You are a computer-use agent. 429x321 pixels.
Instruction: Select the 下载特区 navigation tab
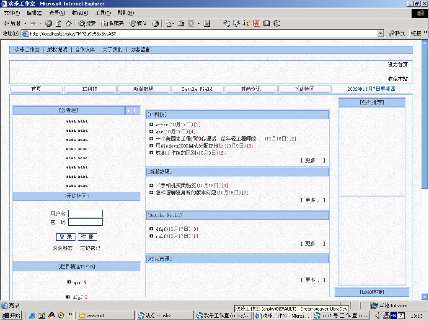[304, 89]
